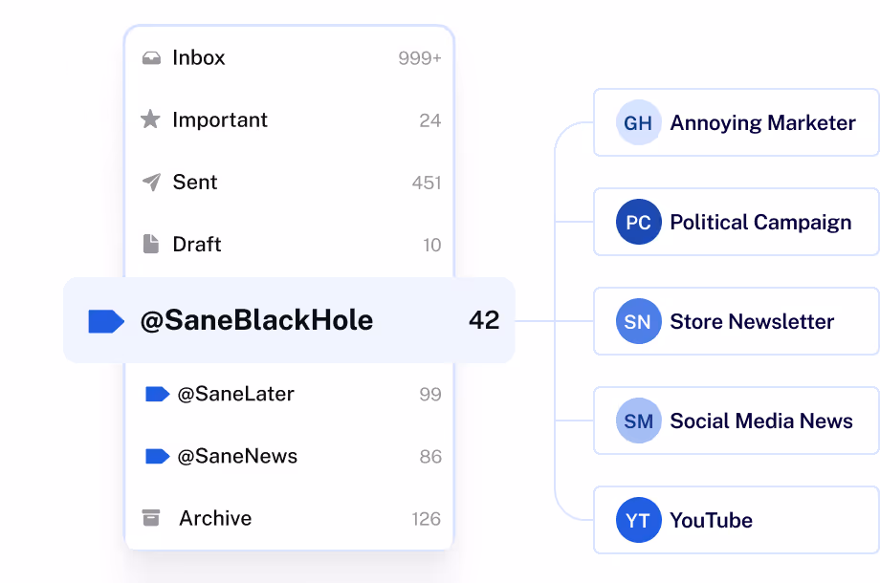Select the Social Media News sender card

pos(737,421)
